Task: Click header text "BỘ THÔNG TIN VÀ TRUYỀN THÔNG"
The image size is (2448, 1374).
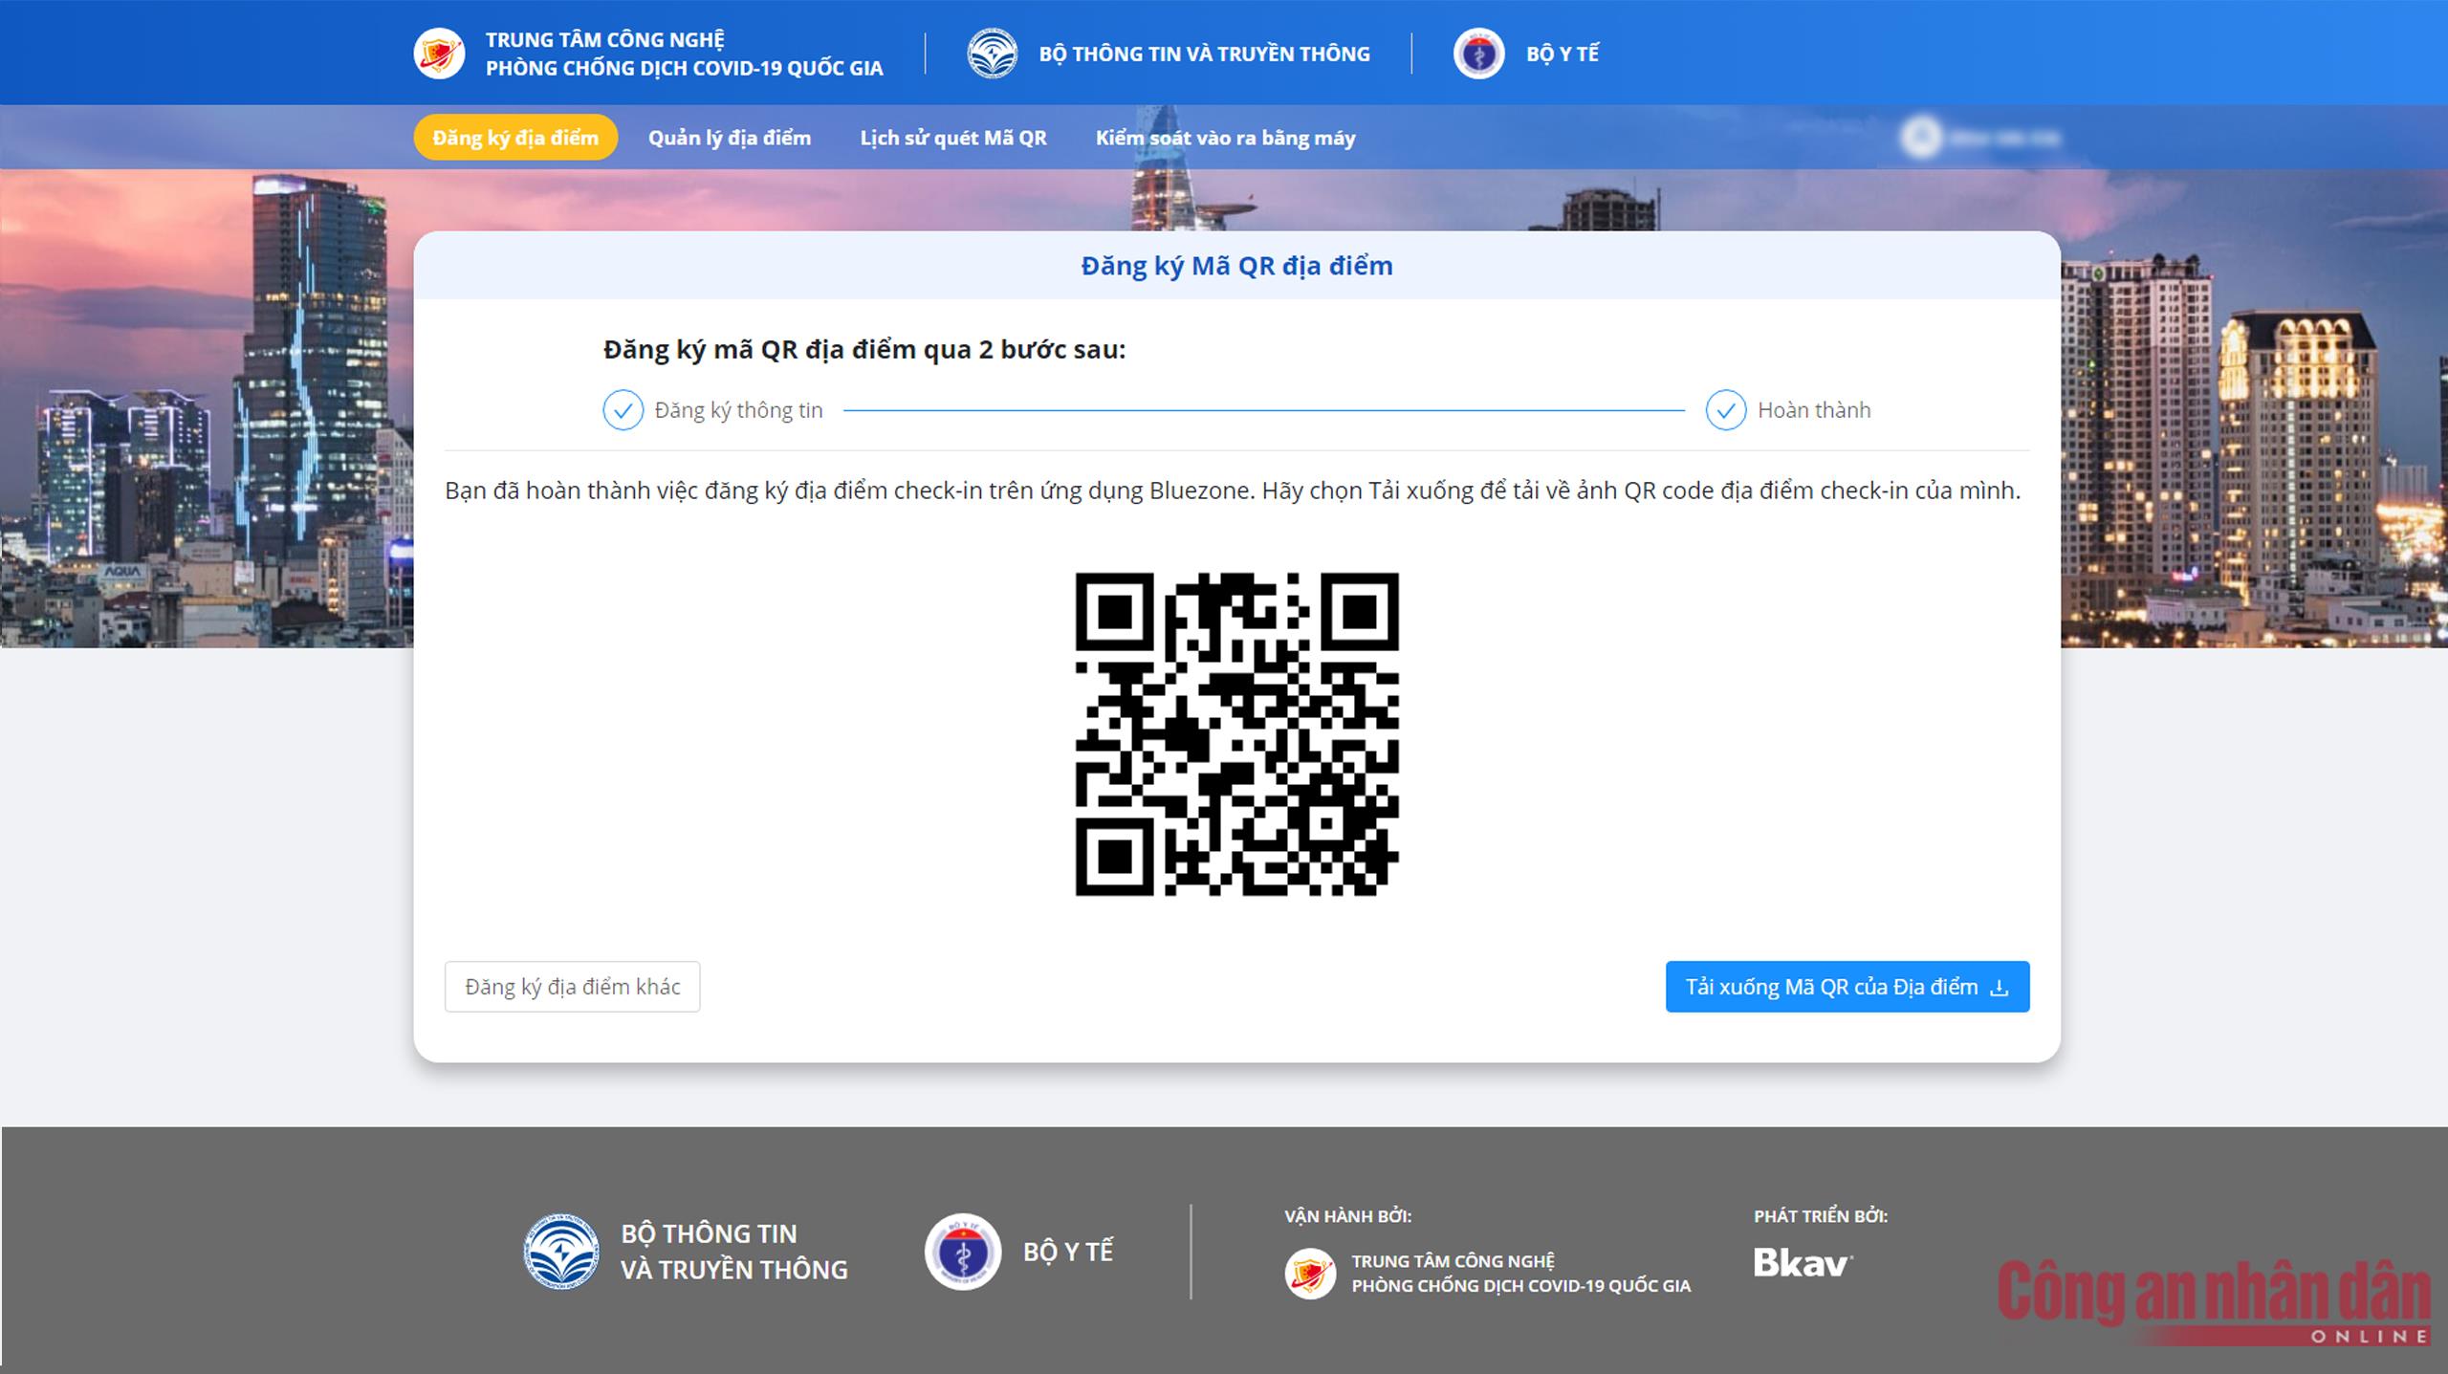Action: (1204, 54)
